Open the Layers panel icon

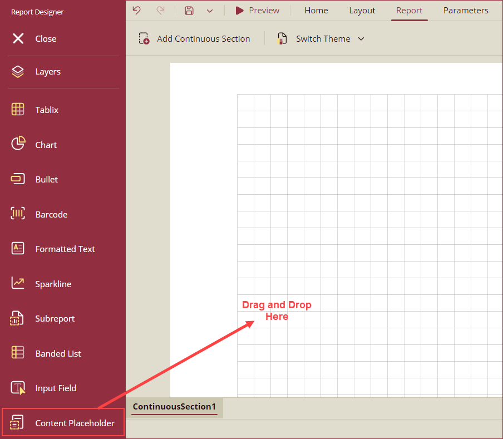point(18,72)
